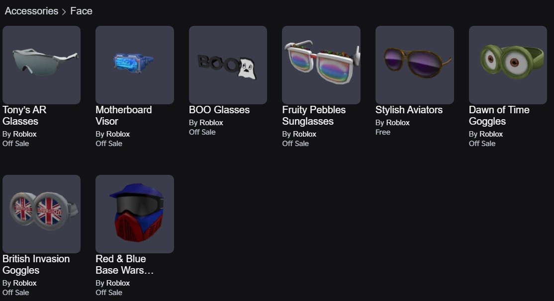Click the Stylish Aviators sunglasses image
554x301 pixels.
(414, 65)
